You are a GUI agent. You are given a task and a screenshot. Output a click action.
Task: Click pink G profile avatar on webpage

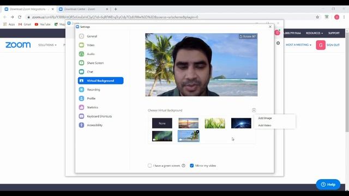[321, 45]
